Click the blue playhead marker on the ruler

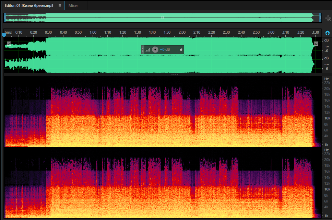4,35
